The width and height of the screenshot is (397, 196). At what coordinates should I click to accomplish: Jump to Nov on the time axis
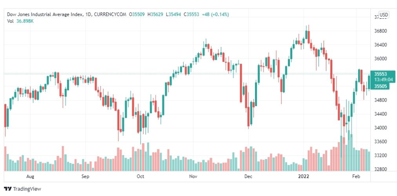pos(193,176)
